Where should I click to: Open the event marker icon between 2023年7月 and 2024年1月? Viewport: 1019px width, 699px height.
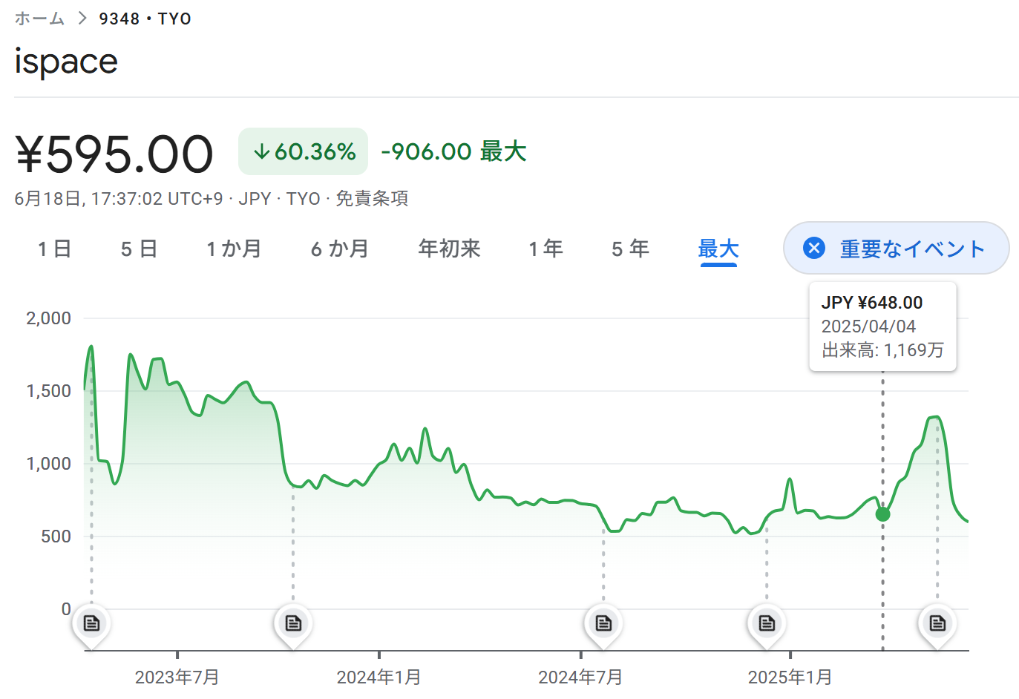coord(293,623)
